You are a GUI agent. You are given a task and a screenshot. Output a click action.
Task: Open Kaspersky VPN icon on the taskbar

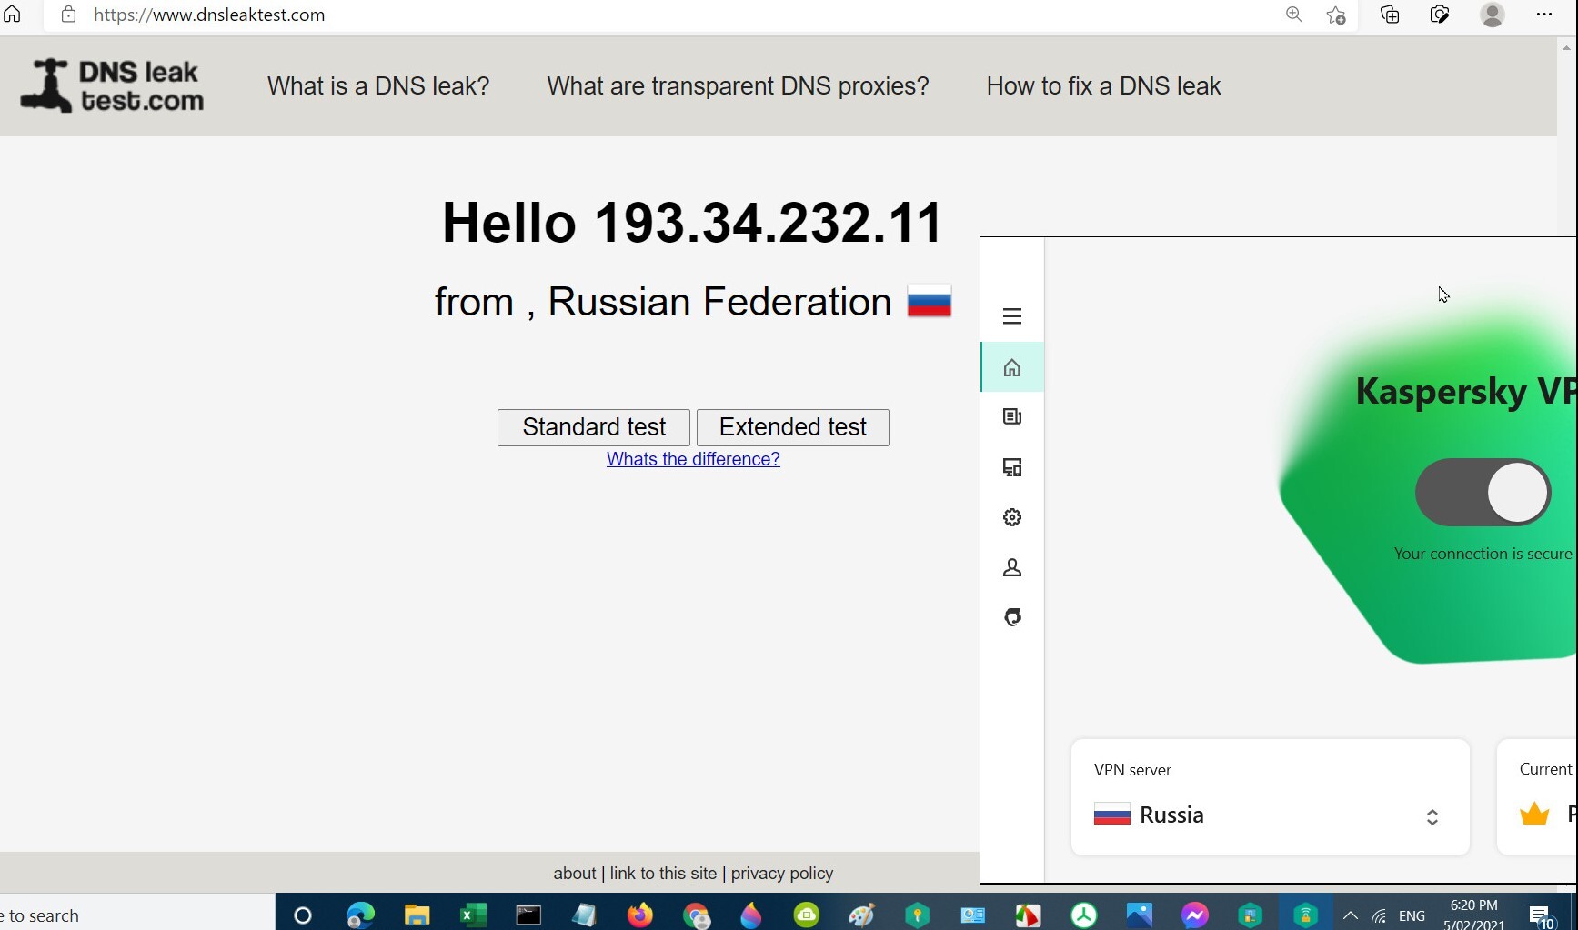tap(1305, 915)
